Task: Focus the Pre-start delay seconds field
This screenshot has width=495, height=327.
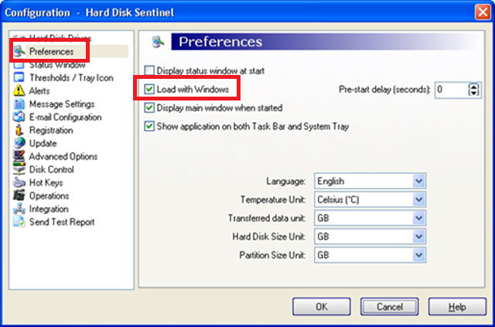Action: coord(452,90)
